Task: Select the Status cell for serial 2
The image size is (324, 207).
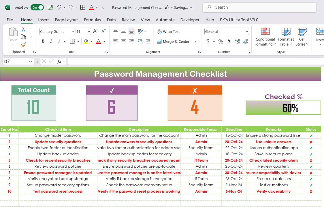Action: (311, 142)
